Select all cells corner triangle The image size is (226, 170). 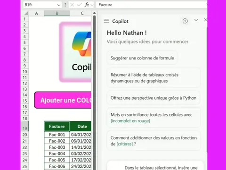25,13
